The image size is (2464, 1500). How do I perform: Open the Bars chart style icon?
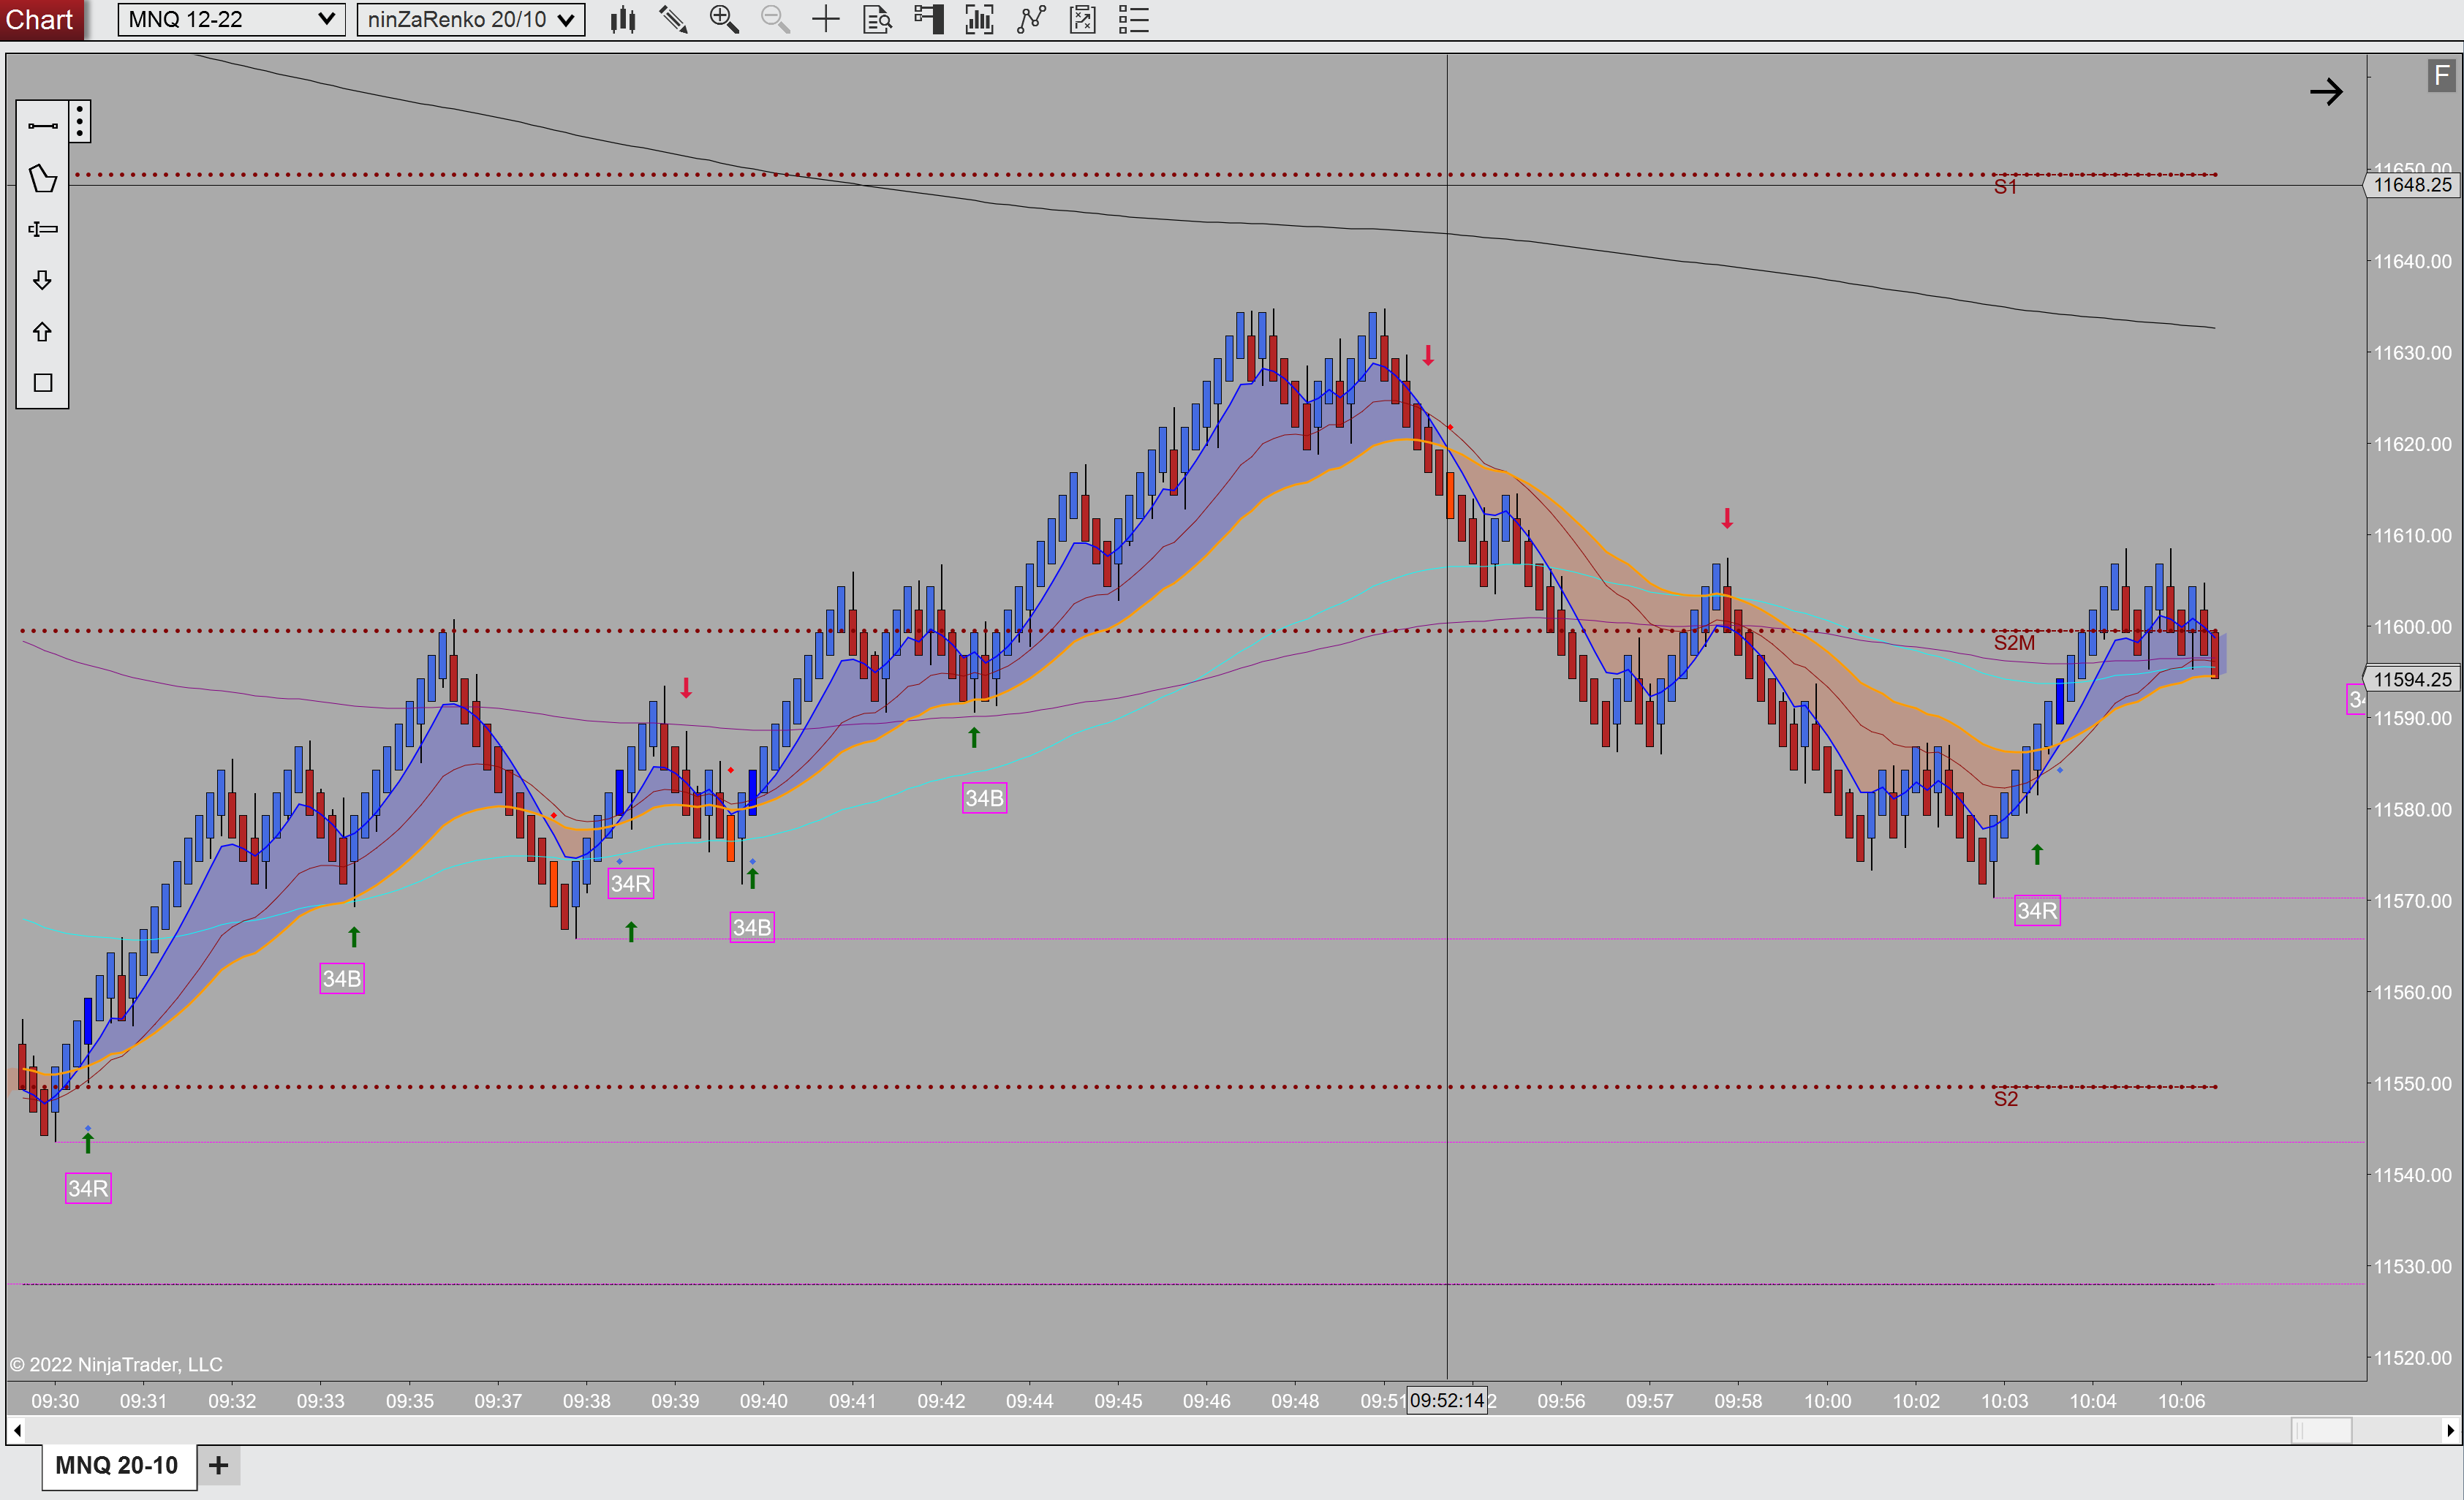pos(623,19)
